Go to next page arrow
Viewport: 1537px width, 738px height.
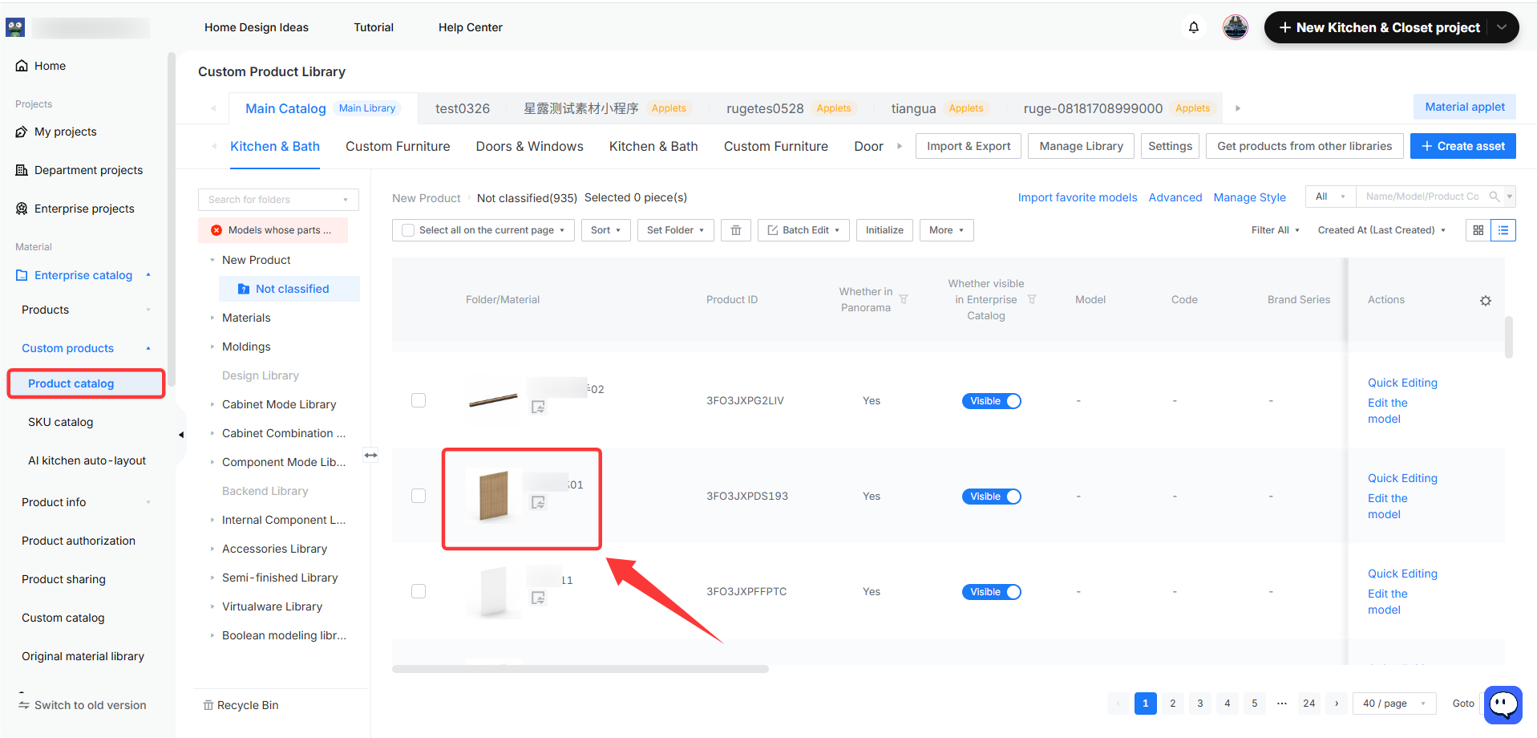[x=1337, y=704]
